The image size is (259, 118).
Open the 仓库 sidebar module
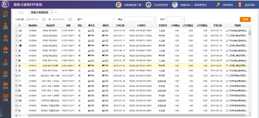[5, 50]
